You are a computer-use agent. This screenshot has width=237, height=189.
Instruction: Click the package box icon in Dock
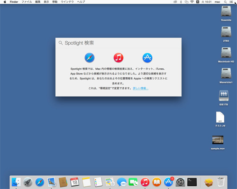point(209,182)
